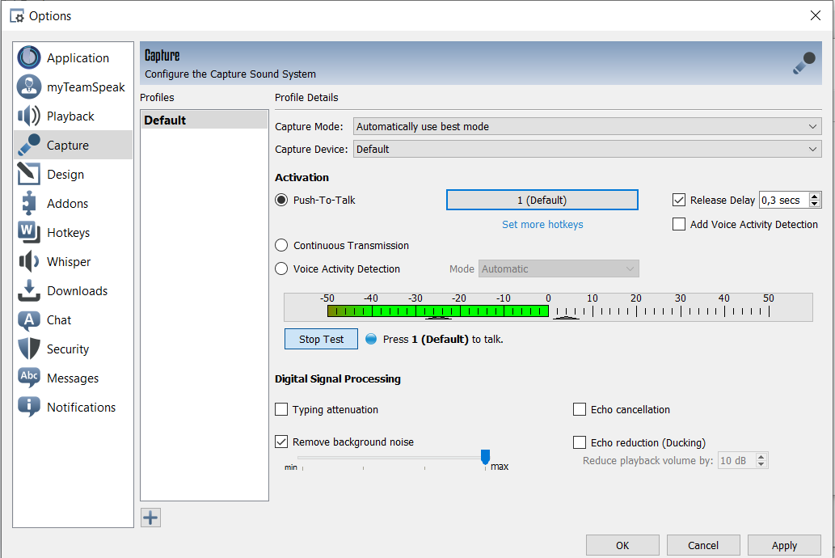The height and width of the screenshot is (558, 835).
Task: Click the Design pencil icon
Action: [29, 174]
